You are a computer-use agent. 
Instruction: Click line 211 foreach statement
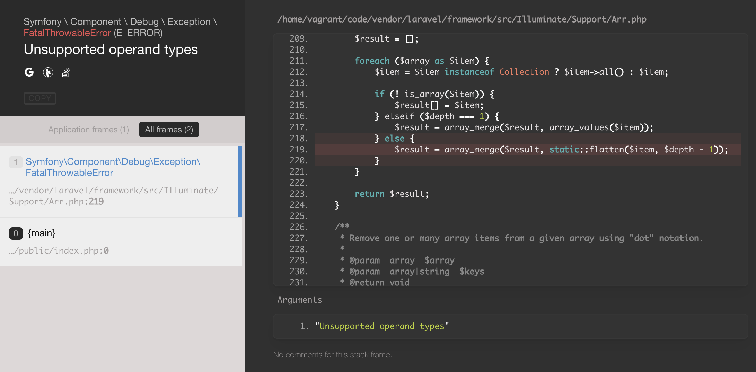[422, 61]
